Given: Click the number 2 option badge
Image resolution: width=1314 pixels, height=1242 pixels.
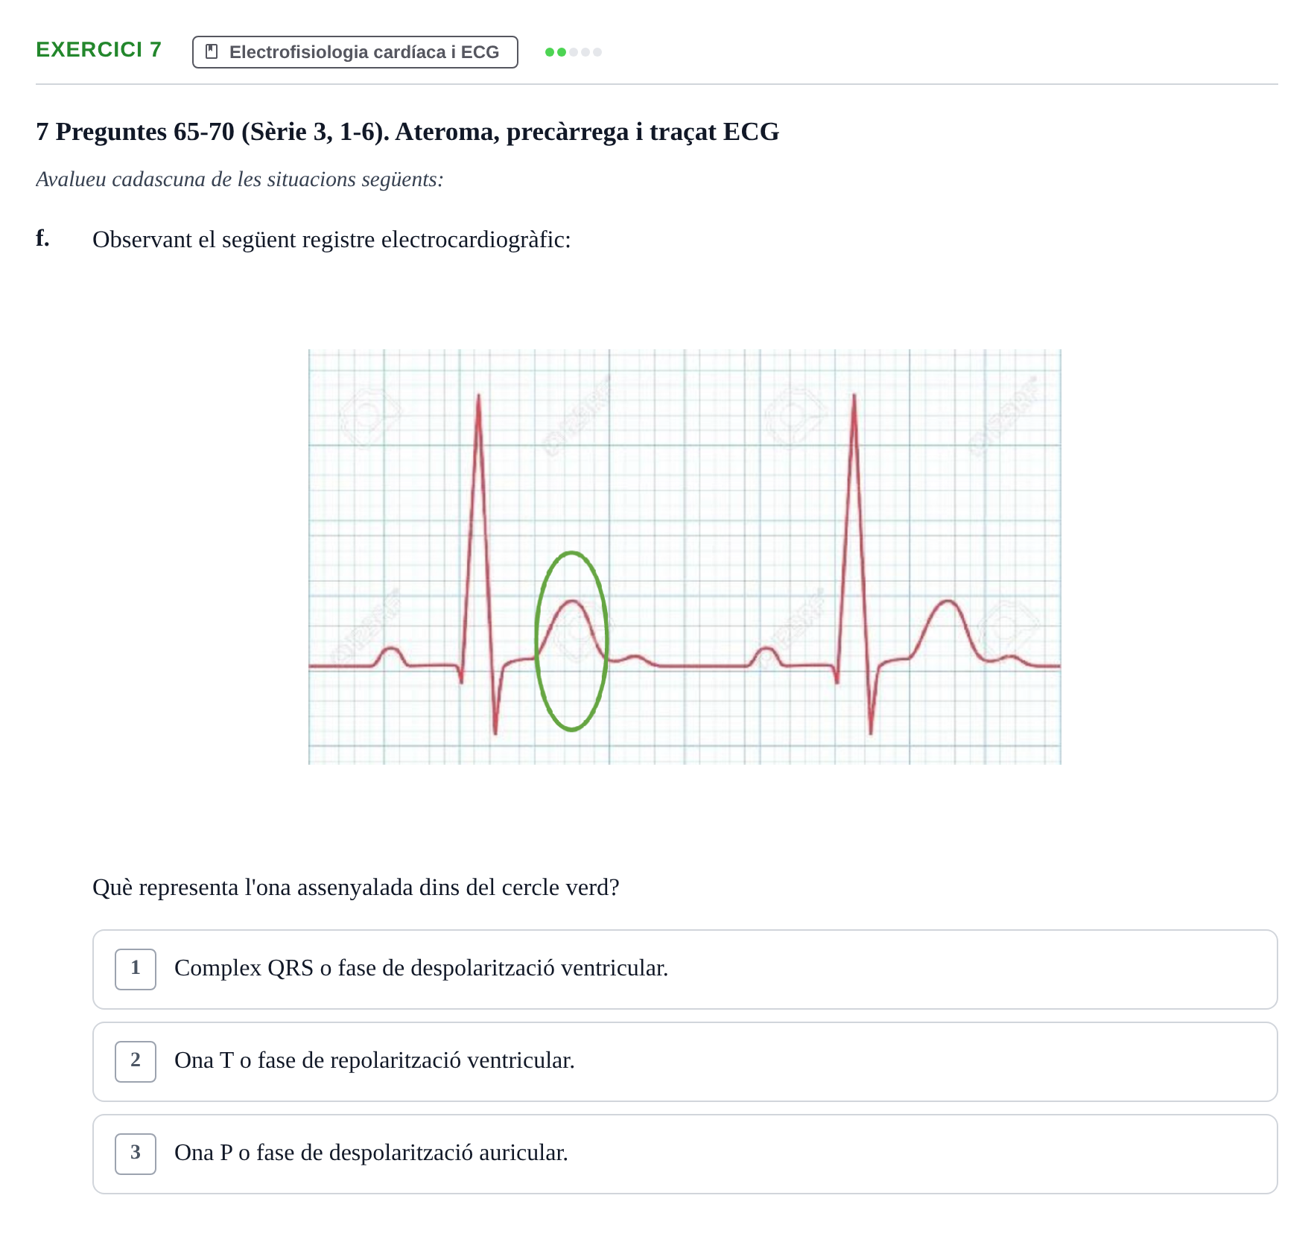Looking at the screenshot, I should (x=136, y=1062).
